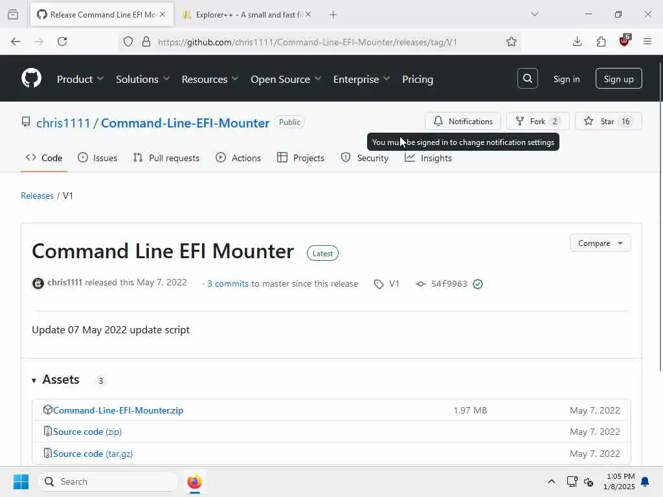Click the Pricing link

[x=418, y=79]
